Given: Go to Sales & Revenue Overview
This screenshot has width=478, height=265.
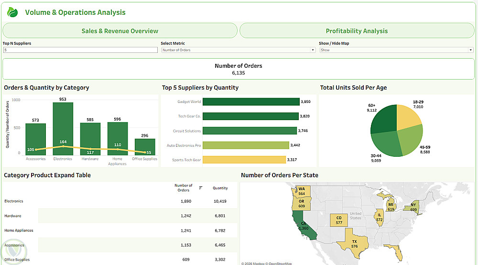Looking at the screenshot, I should pyautogui.click(x=120, y=31).
